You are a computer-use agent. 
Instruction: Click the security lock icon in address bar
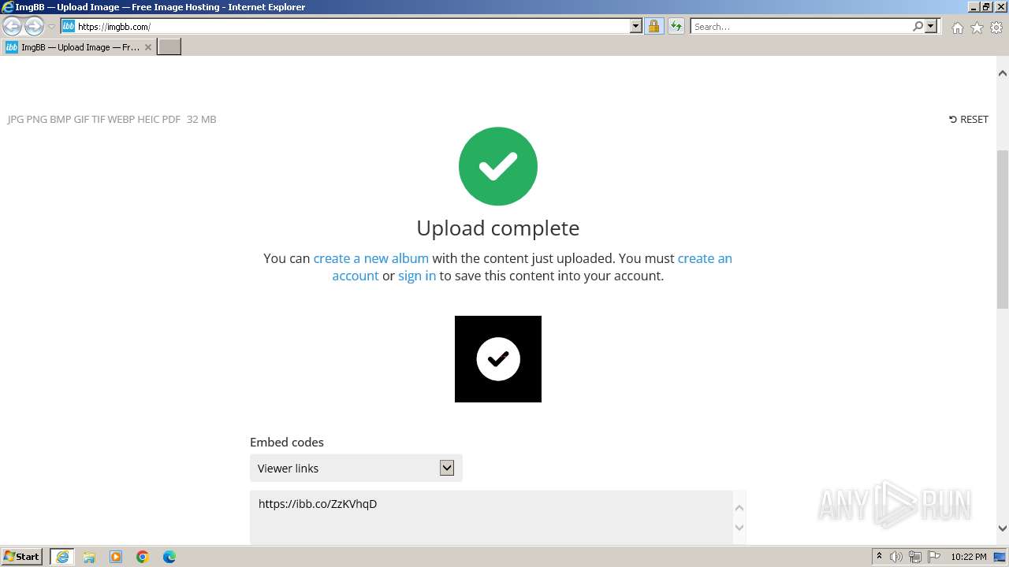pos(653,27)
